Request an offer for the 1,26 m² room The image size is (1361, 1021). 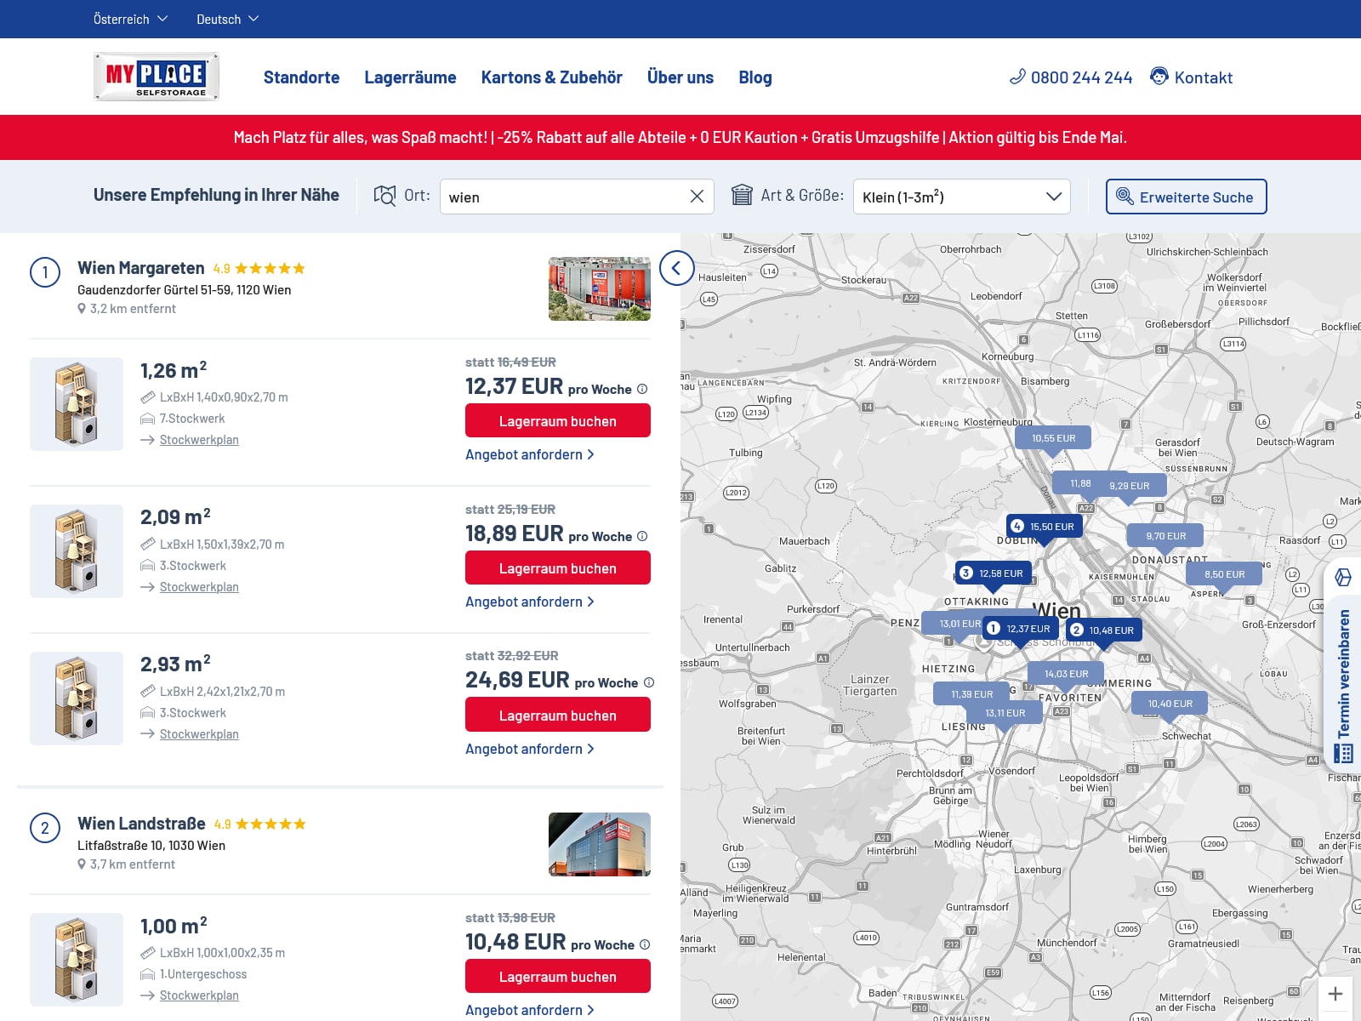(x=530, y=454)
